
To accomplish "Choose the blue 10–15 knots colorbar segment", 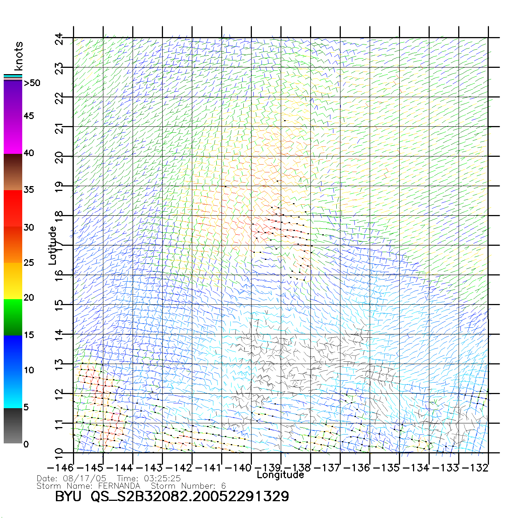I will click(13, 353).
